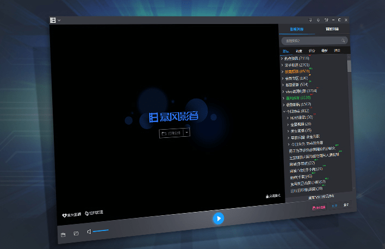This screenshot has width=385, height=249.
Task: Mute audio with the speaker icon
Action: click(x=89, y=232)
